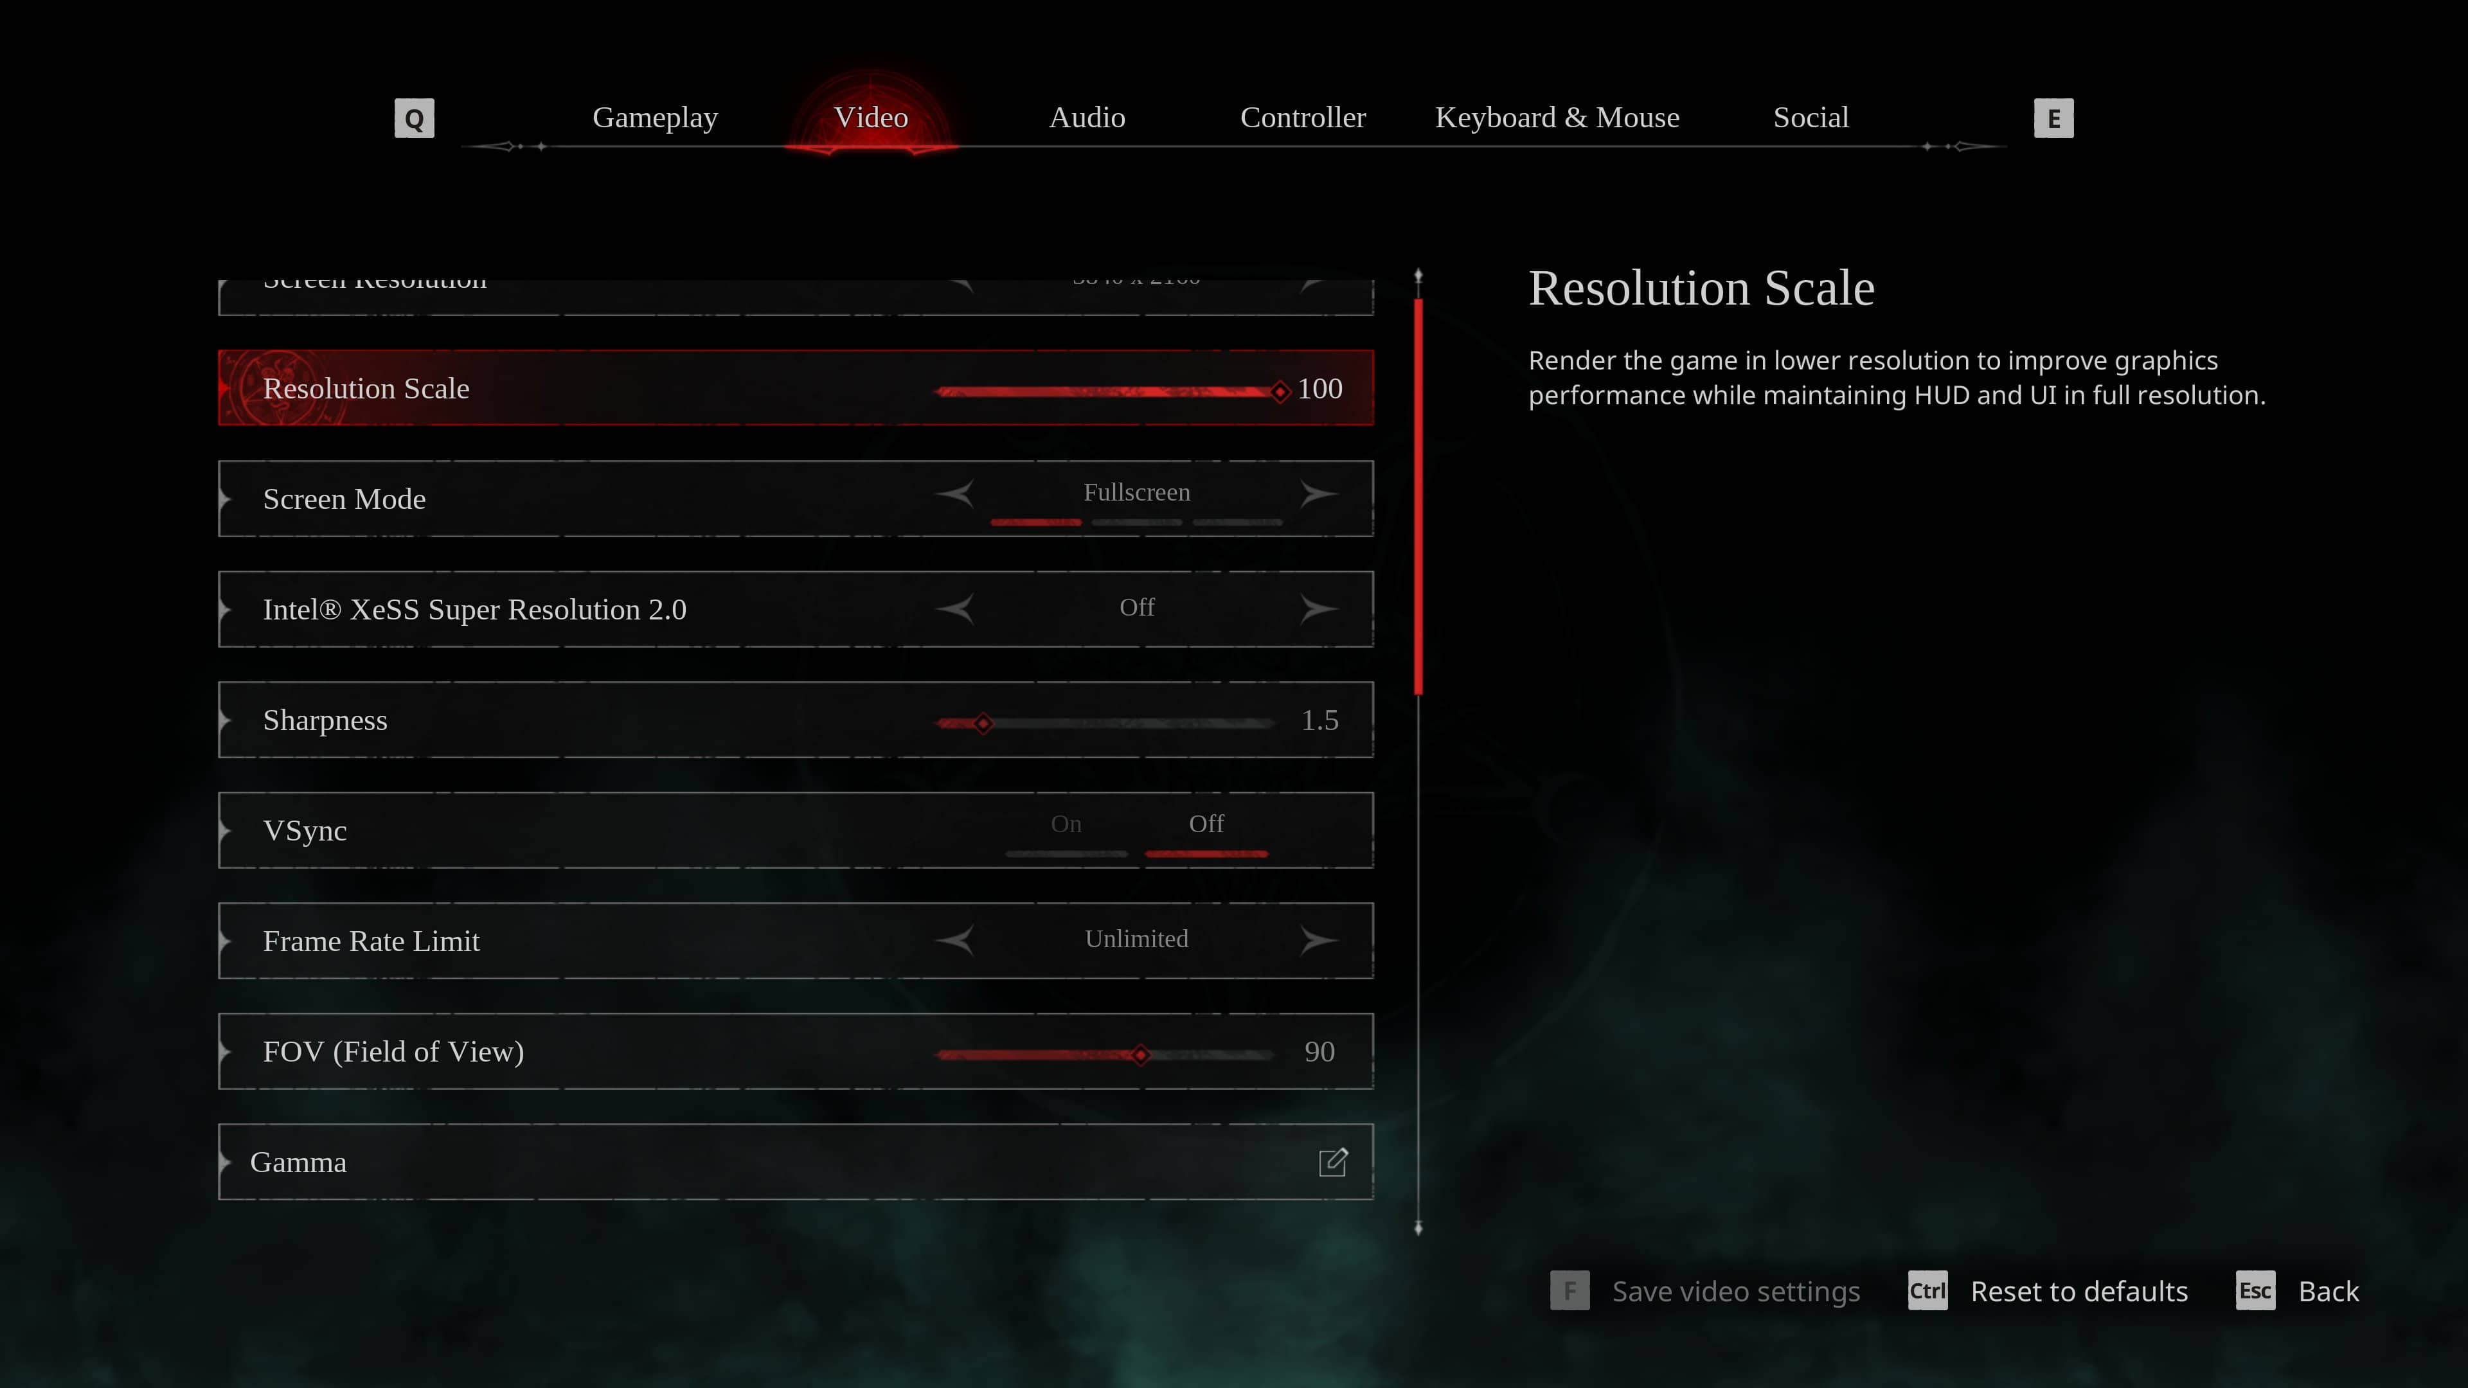The image size is (2468, 1388).
Task: Click the red settings list scrollbar
Action: click(x=1418, y=496)
